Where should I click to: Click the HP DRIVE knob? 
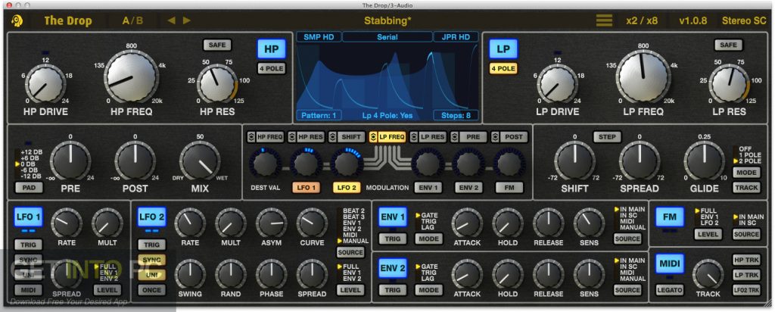45,85
